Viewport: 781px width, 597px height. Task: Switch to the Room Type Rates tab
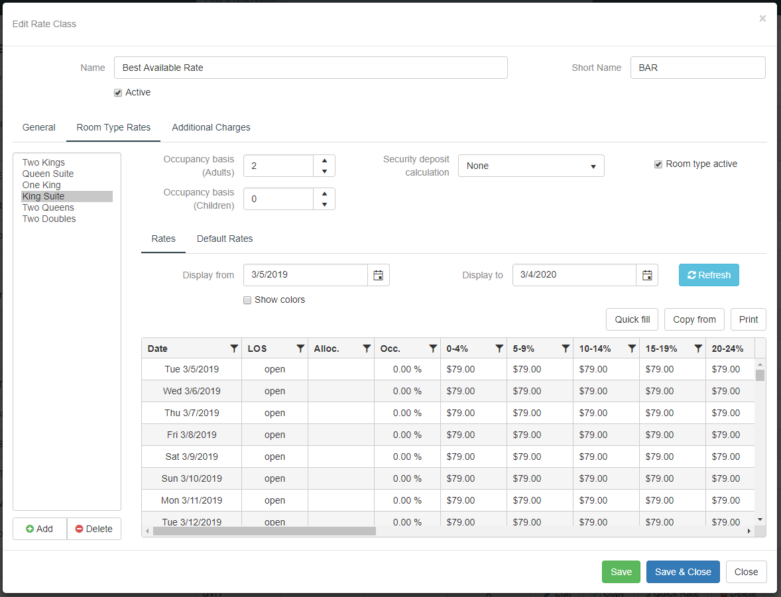click(113, 127)
